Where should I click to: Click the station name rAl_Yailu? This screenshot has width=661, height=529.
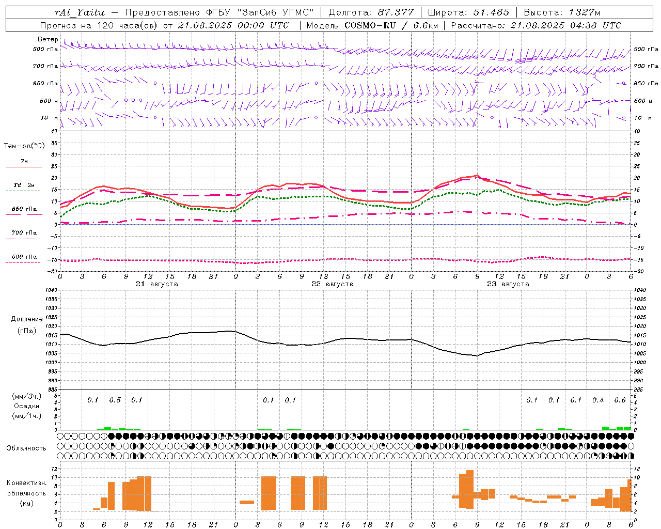[80, 12]
